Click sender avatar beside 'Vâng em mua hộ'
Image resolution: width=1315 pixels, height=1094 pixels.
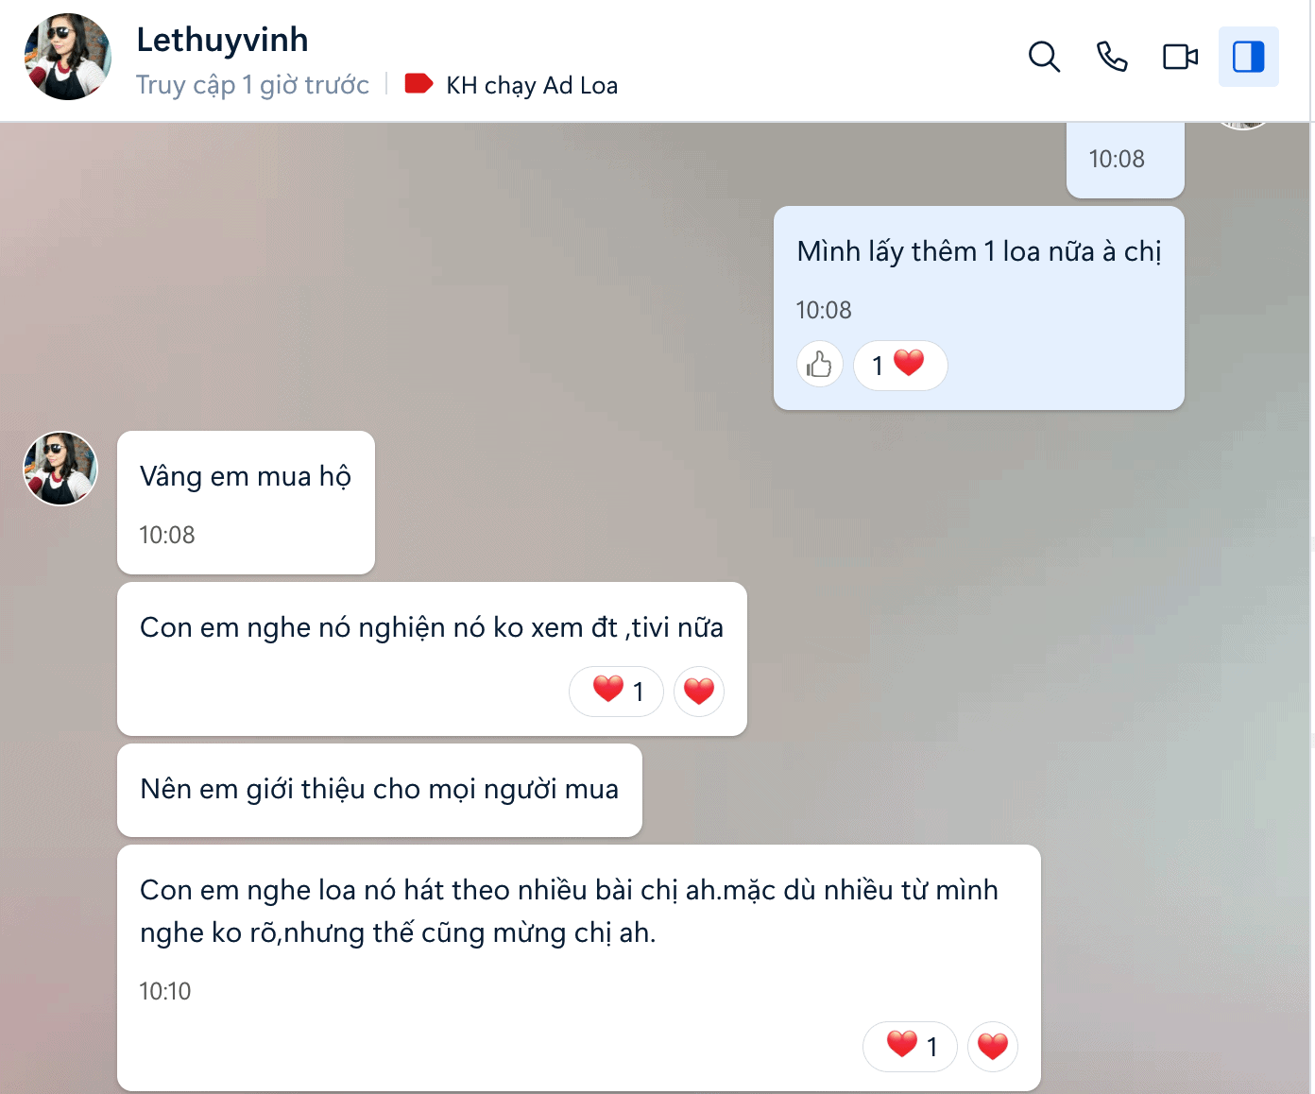[x=60, y=469]
